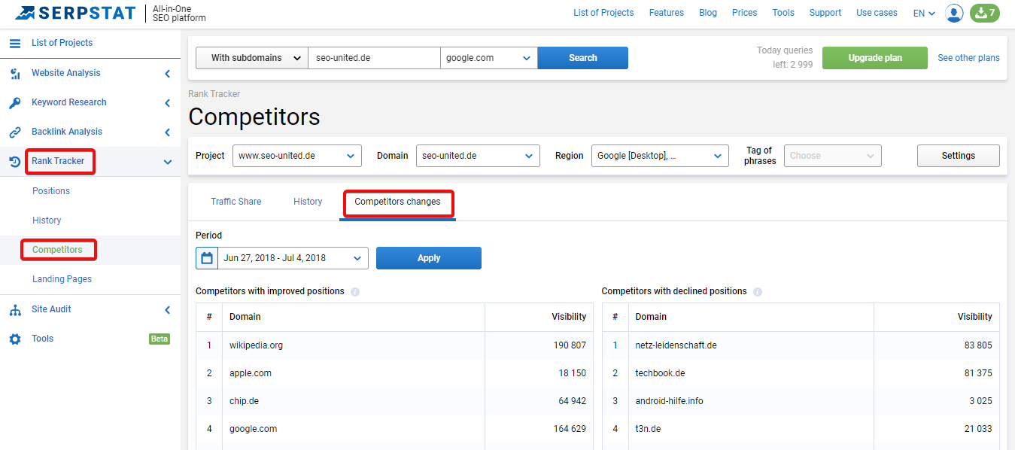Click chip.de in improved positions table
The width and height of the screenshot is (1015, 450).
pos(244,401)
